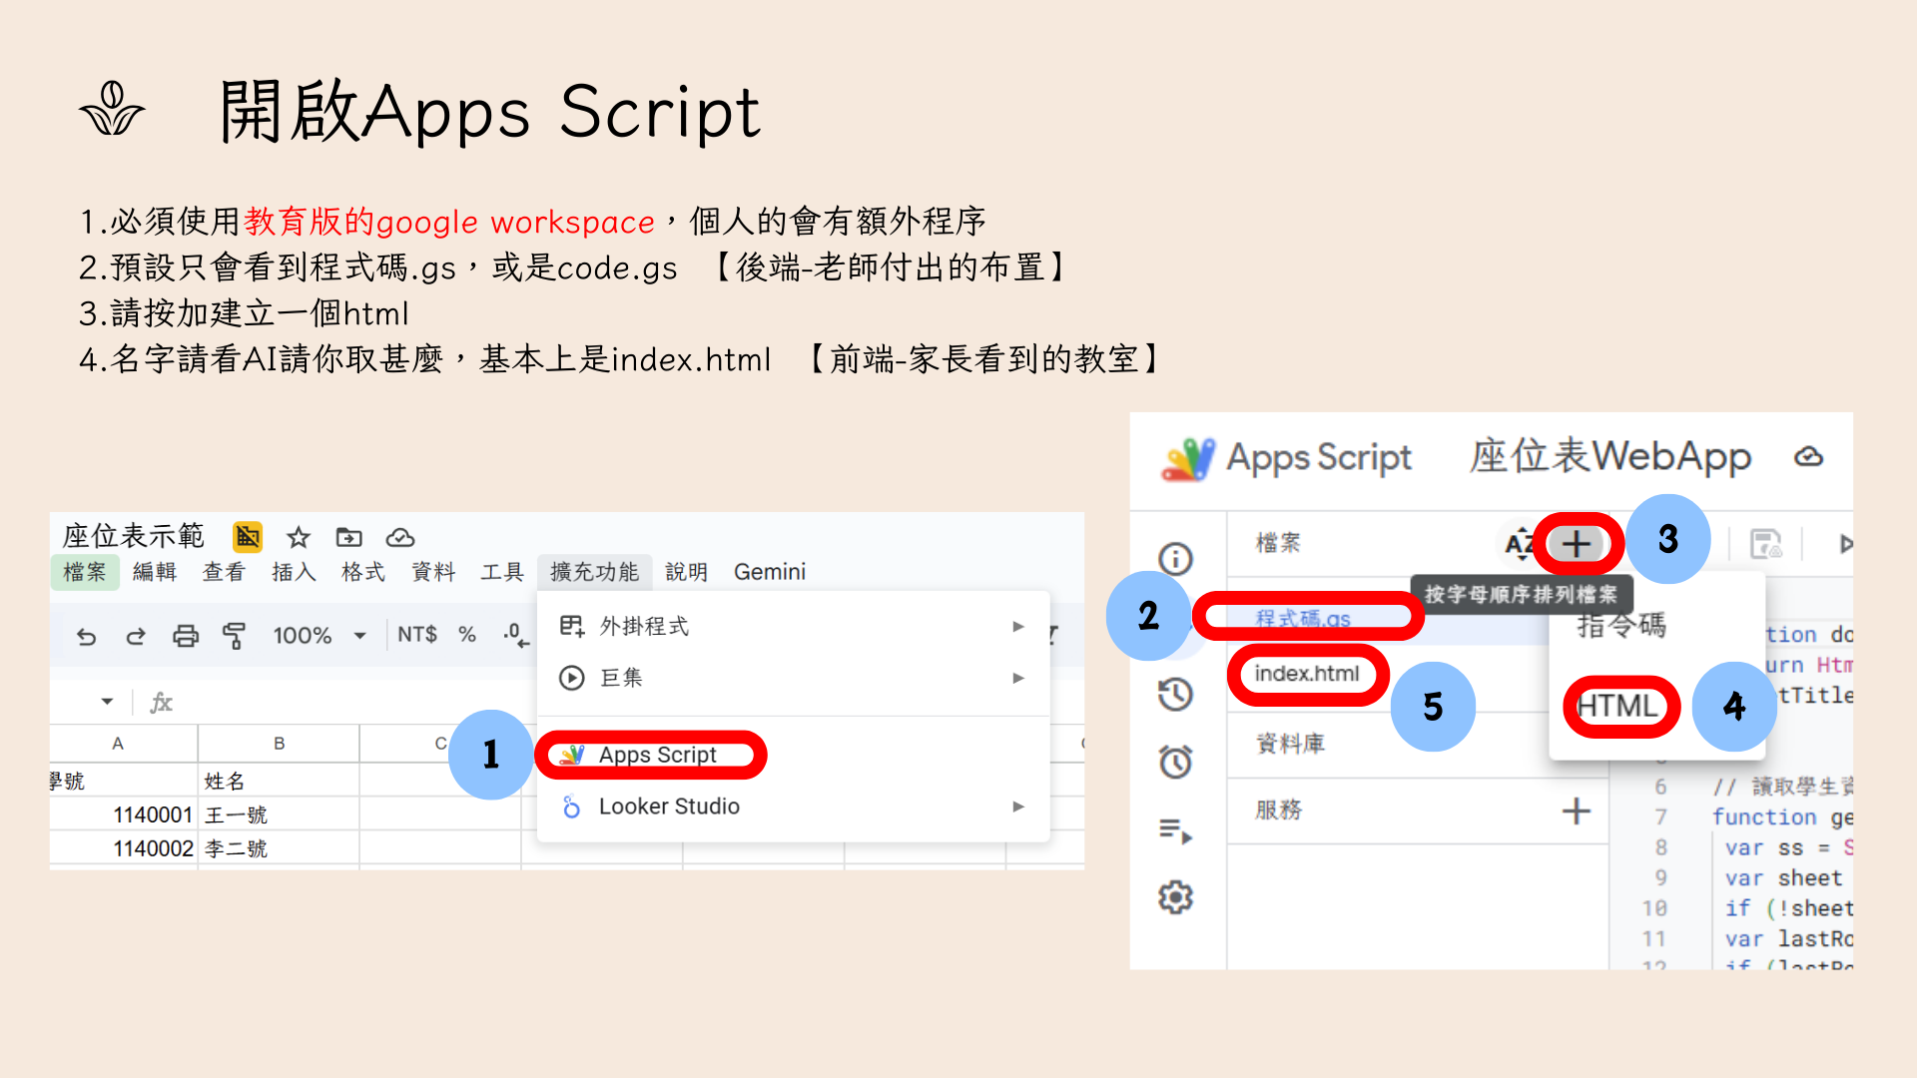Open the 插入 menu
Screen dimensions: 1917x1078
[294, 572]
